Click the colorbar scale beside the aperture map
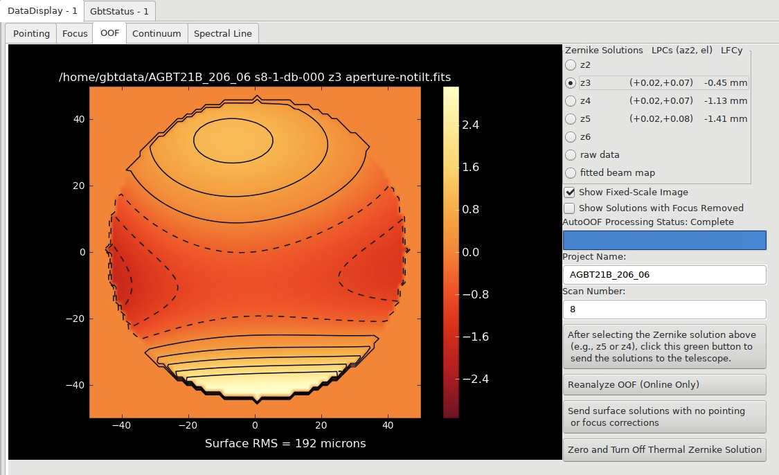The height and width of the screenshot is (475, 779). click(451, 252)
